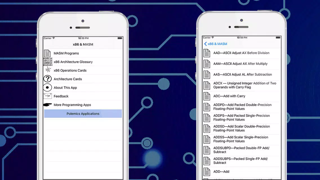Tap the Carrier label on right phone
320x180 pixels.
pos(206,37)
